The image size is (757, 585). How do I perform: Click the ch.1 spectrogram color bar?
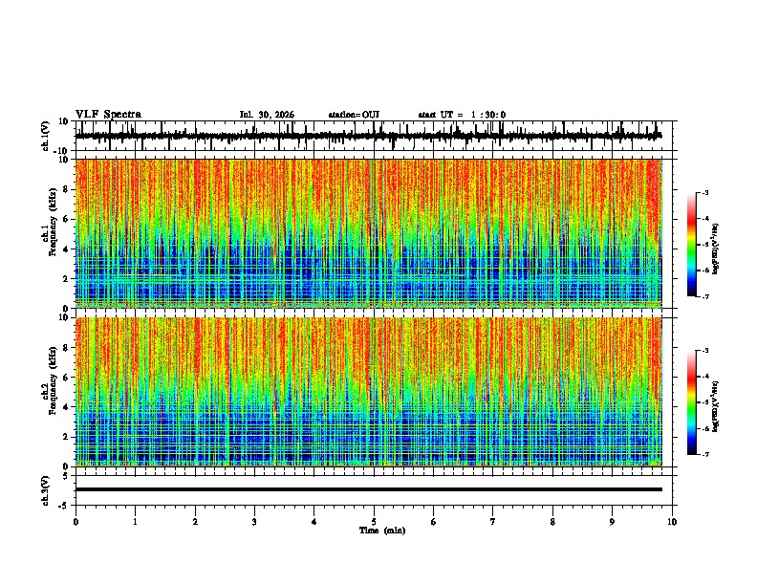(x=692, y=245)
